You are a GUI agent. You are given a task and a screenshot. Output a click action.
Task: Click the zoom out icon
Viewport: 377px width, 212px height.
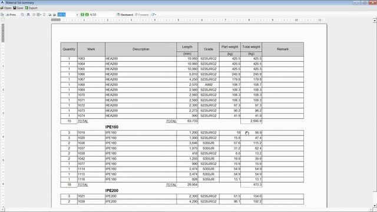point(50,15)
